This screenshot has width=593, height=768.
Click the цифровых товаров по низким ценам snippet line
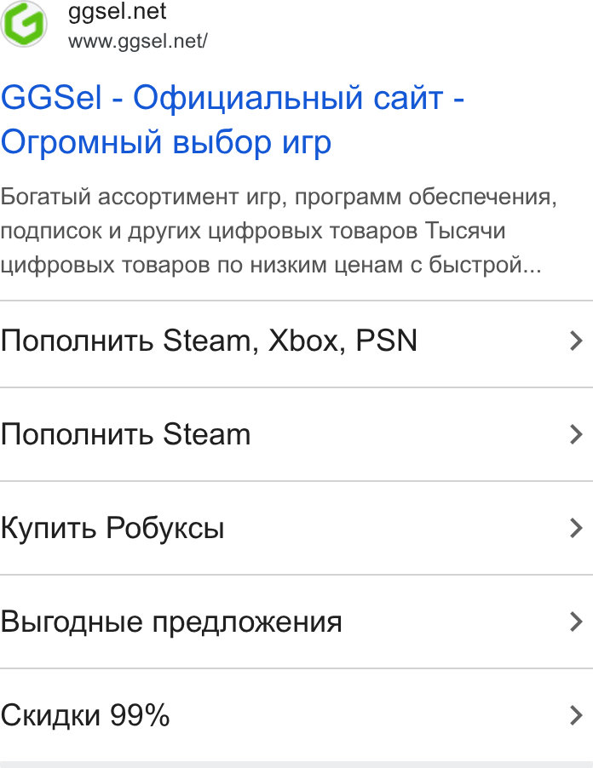271,265
